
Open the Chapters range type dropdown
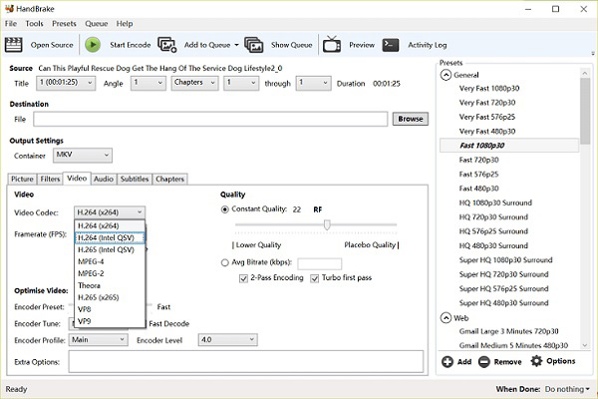point(194,83)
